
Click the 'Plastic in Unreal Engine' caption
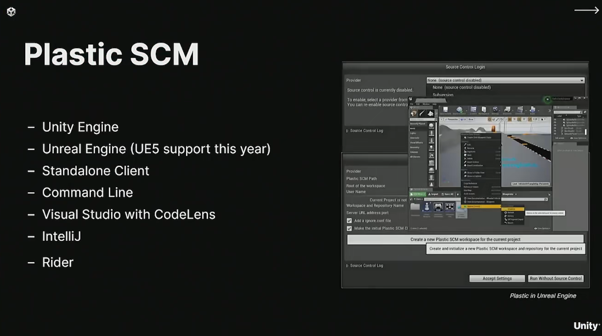pos(543,296)
